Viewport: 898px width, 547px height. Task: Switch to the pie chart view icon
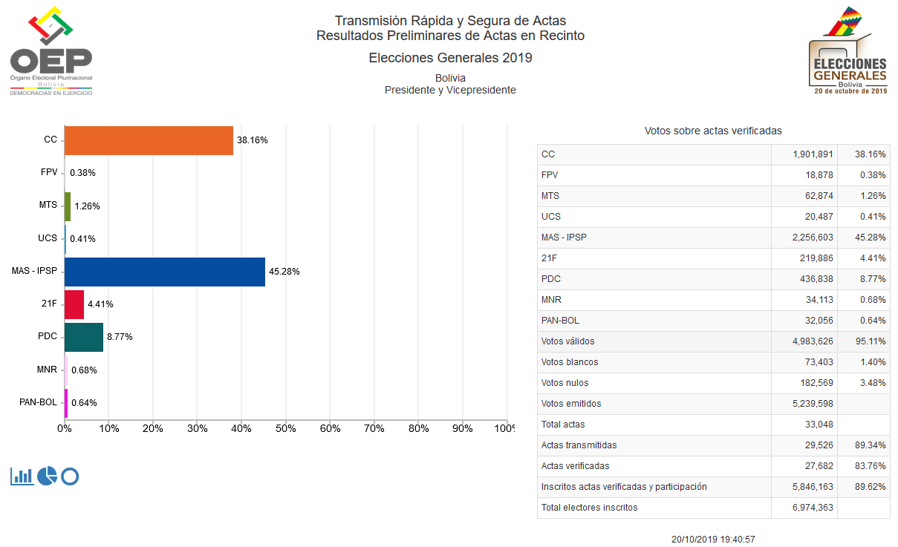[47, 476]
